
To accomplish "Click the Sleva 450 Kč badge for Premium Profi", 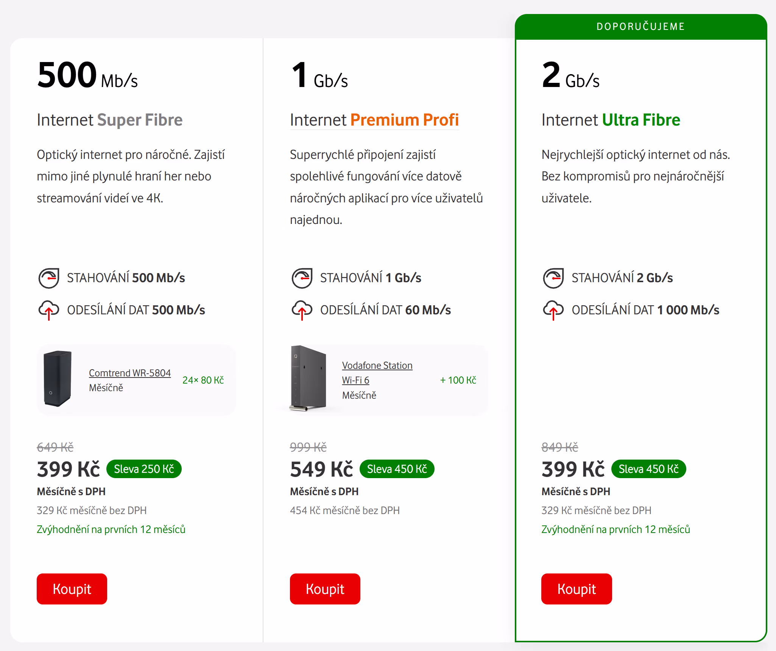I will click(x=397, y=469).
